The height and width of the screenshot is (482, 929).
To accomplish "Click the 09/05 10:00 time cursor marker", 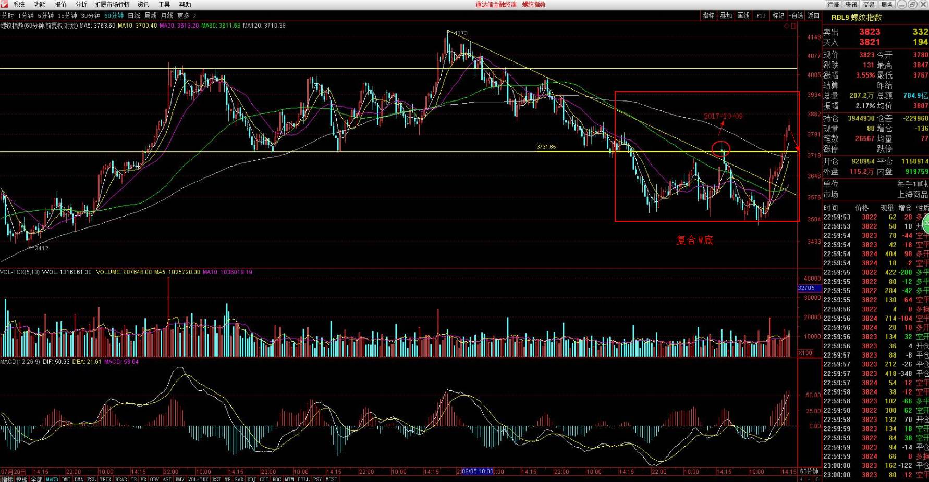I will 478,472.
